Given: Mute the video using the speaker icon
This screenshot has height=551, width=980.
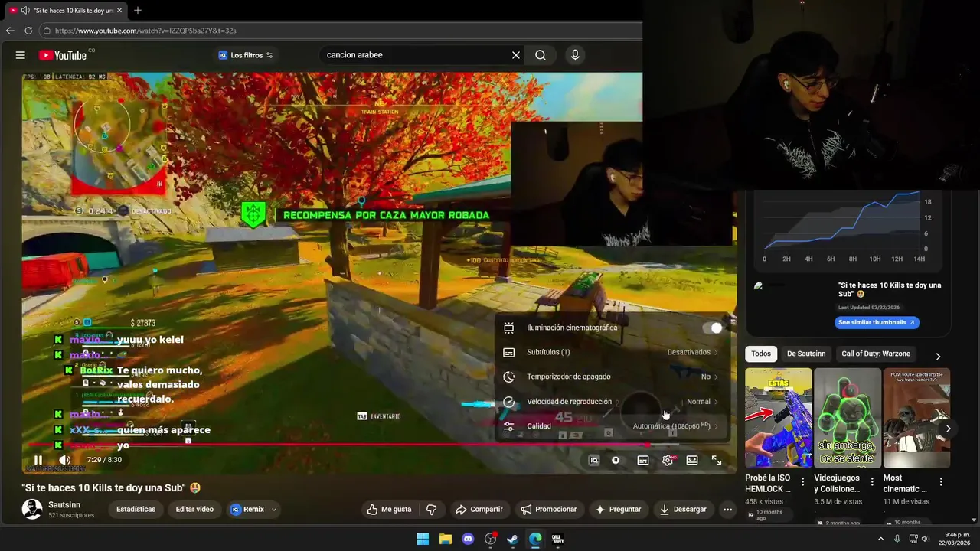Looking at the screenshot, I should [x=65, y=460].
